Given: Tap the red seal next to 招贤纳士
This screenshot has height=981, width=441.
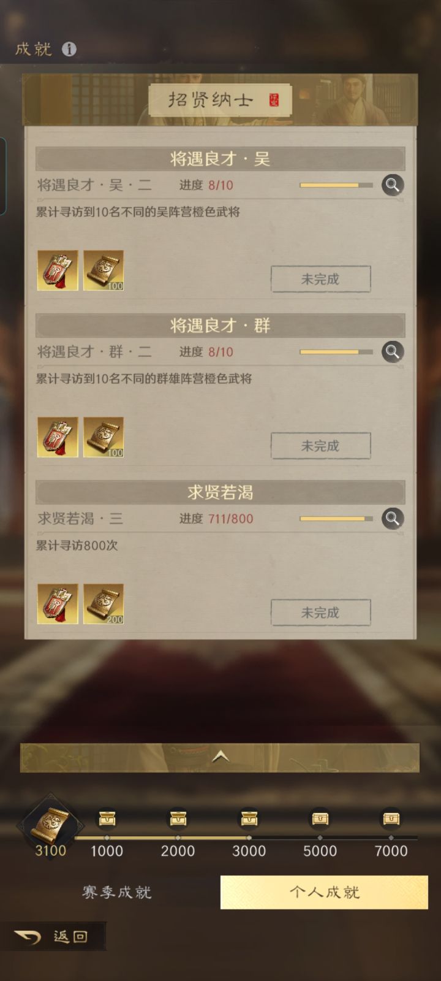Looking at the screenshot, I should click(x=273, y=101).
